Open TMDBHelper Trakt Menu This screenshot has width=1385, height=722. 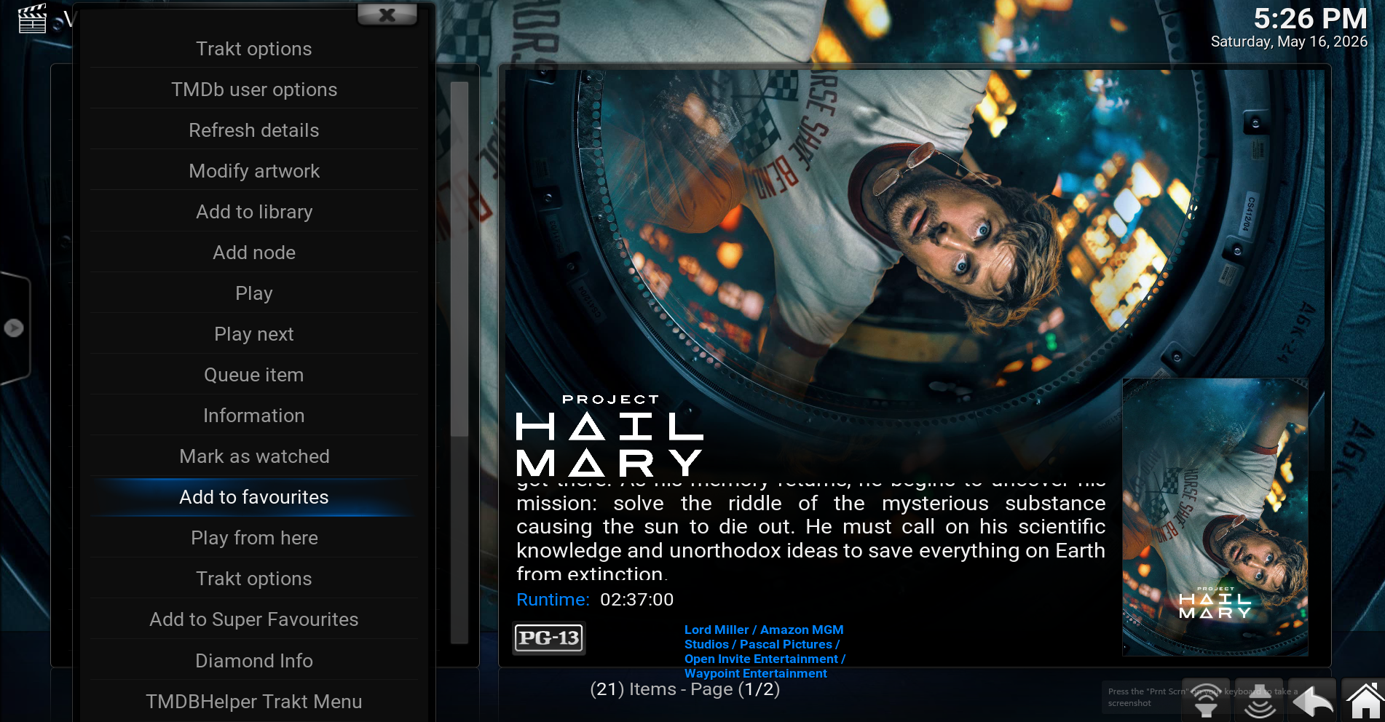click(x=254, y=702)
